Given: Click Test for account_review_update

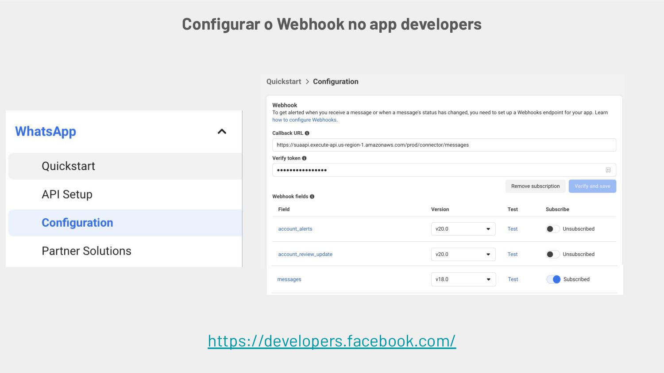Looking at the screenshot, I should click(x=513, y=254).
